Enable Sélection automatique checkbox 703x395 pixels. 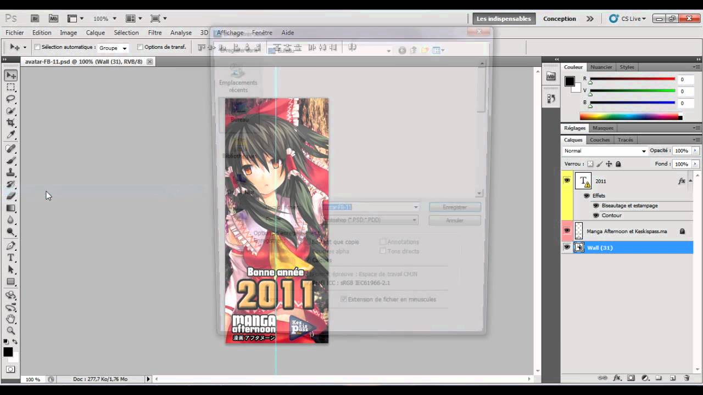tap(37, 47)
